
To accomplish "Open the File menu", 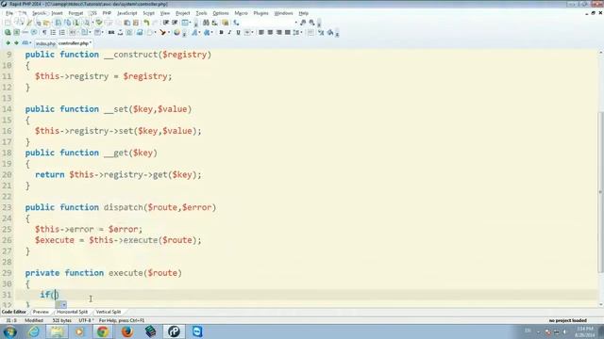I will [9, 13].
